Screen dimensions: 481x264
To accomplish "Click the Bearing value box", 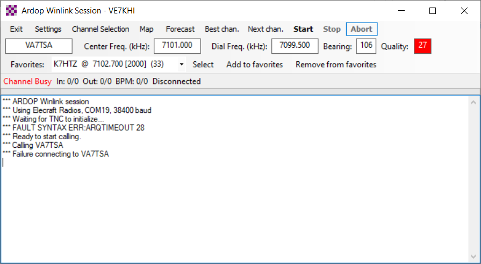I will point(366,46).
